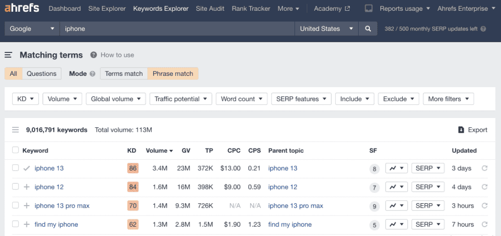Image resolution: width=501 pixels, height=236 pixels.
Task: Click help icon next to SERP updates left
Action: click(483, 29)
